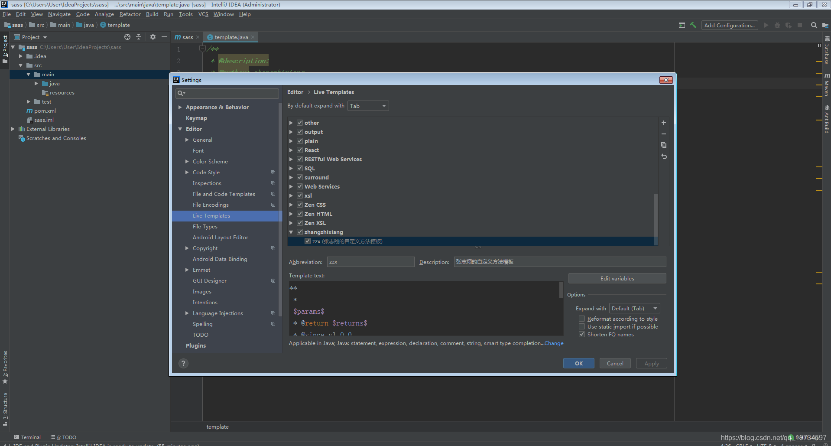Image resolution: width=831 pixels, height=446 pixels.
Task: Expand Appearance & Behavior settings node
Action: (x=180, y=107)
